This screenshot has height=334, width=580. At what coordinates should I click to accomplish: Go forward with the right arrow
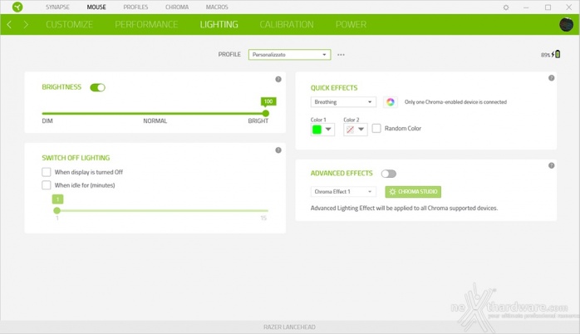[26, 24]
